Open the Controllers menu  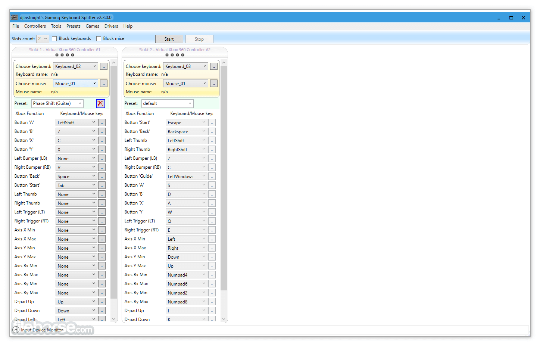[35, 26]
